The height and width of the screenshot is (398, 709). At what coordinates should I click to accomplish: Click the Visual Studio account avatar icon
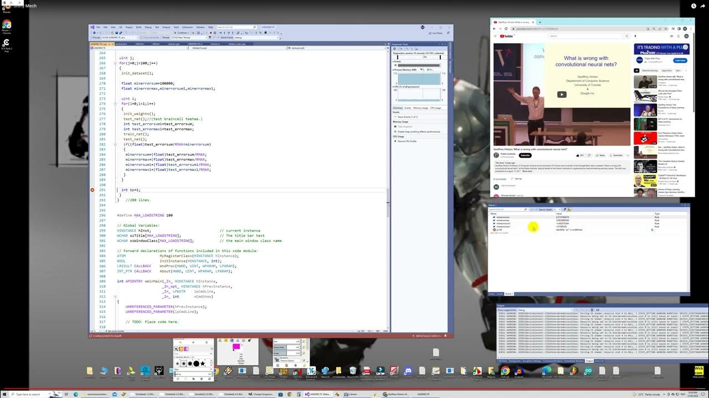[422, 27]
